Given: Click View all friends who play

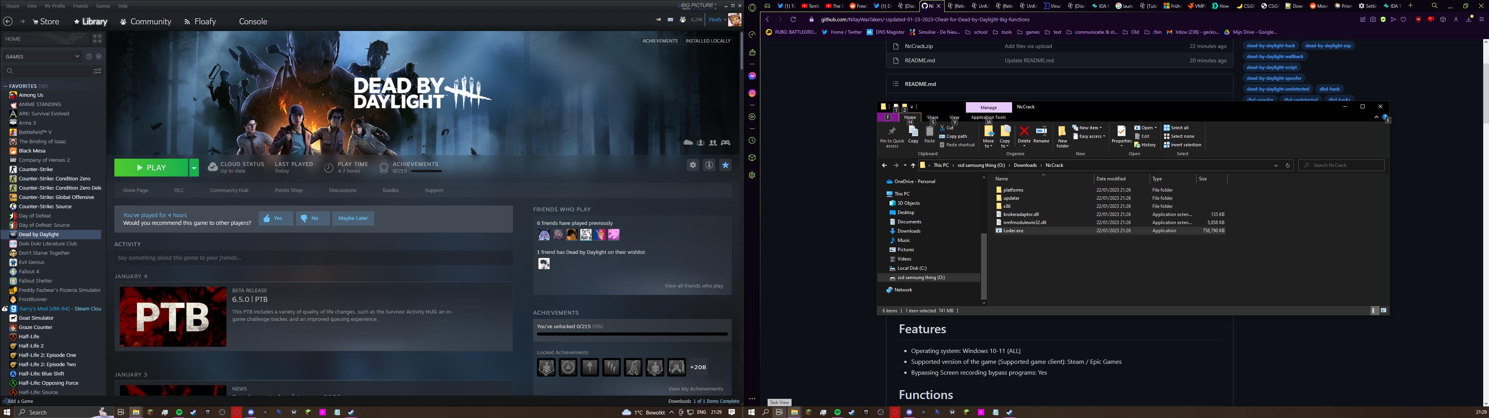Looking at the screenshot, I should [x=693, y=286].
